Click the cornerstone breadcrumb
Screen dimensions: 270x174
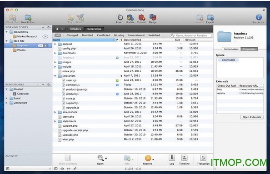pos(94,29)
